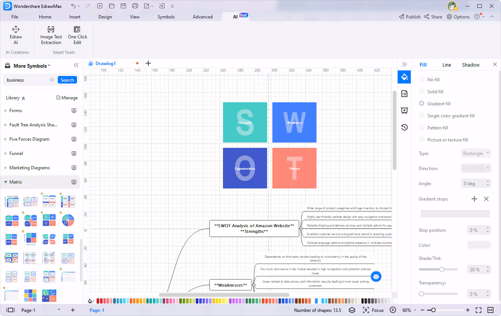This screenshot has width=501, height=316.
Task: Choose the Pattern fill option
Action: (433, 128)
